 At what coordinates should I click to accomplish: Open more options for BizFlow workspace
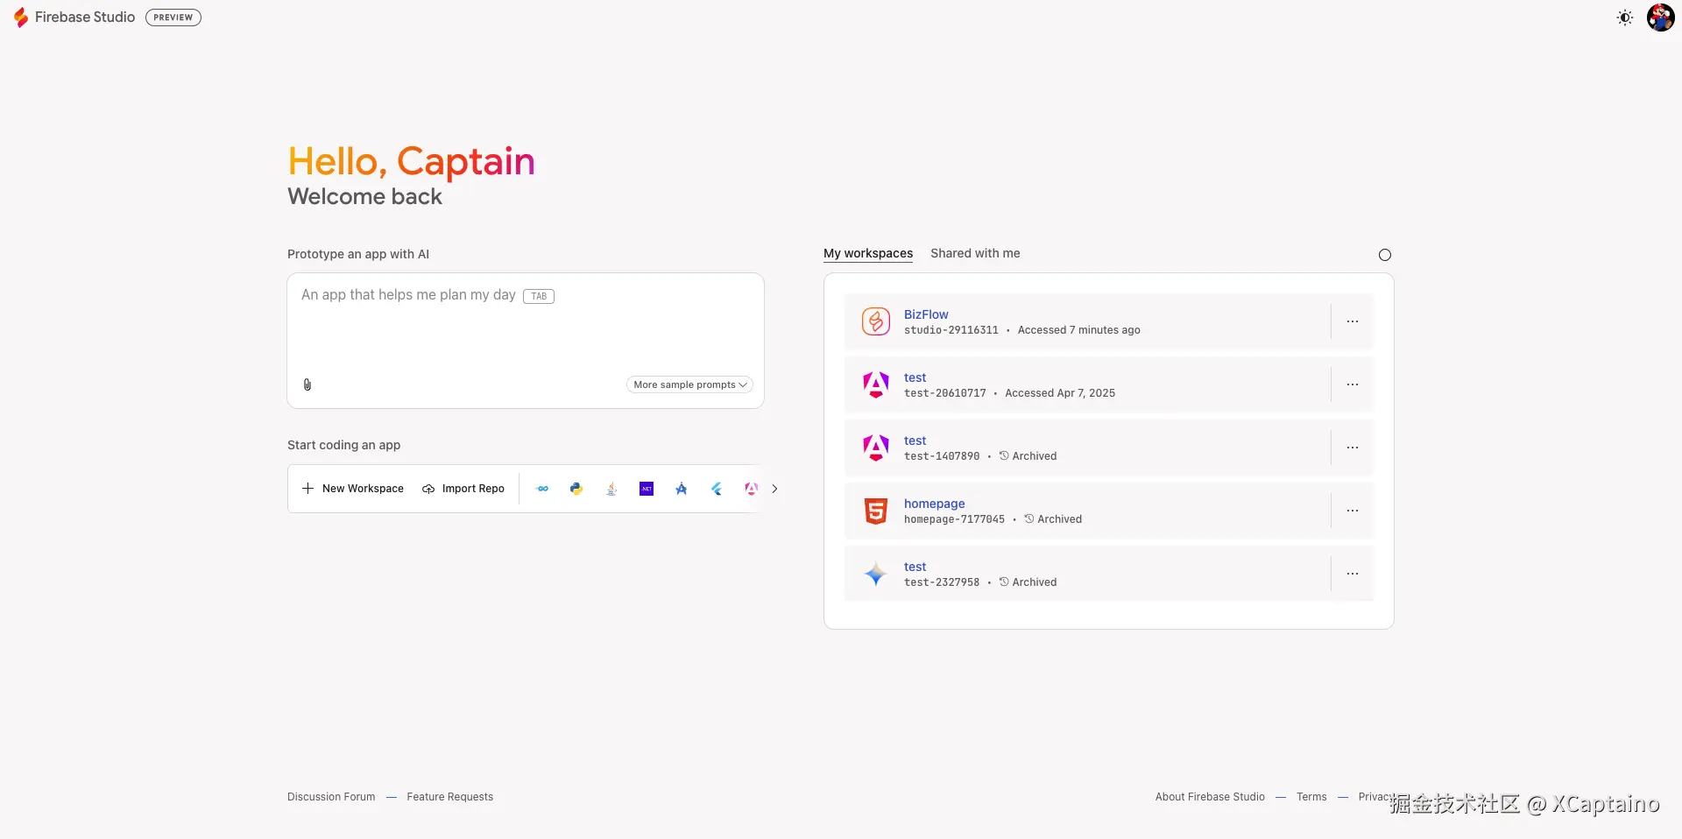tap(1353, 321)
